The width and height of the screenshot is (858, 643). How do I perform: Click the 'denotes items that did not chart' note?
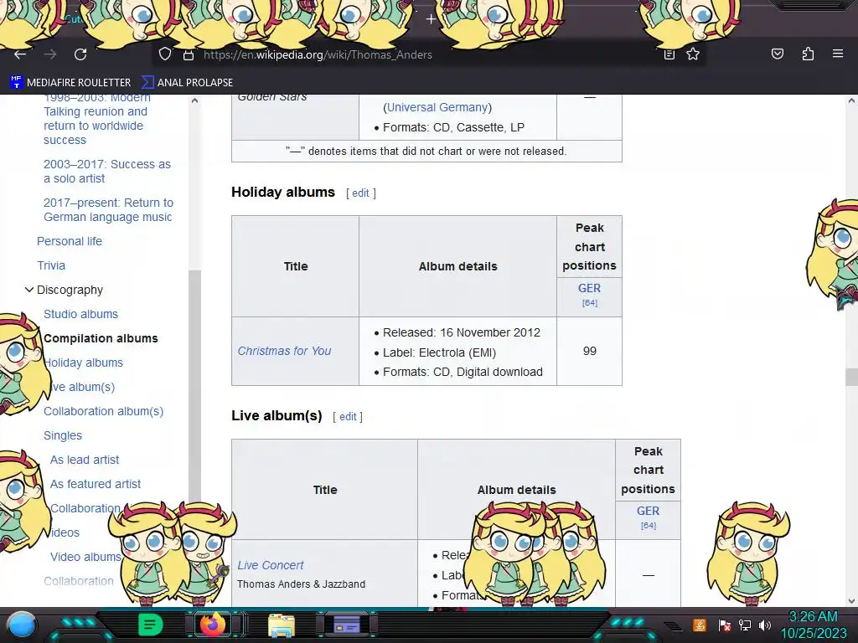(426, 152)
